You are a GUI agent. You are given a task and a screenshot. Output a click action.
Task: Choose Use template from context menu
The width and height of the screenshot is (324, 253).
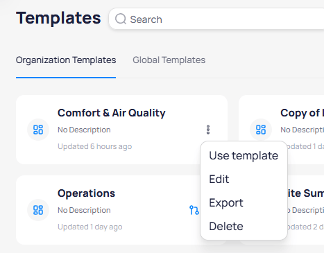[x=244, y=155]
